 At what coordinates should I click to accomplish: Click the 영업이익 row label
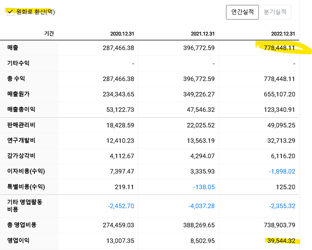(18, 241)
